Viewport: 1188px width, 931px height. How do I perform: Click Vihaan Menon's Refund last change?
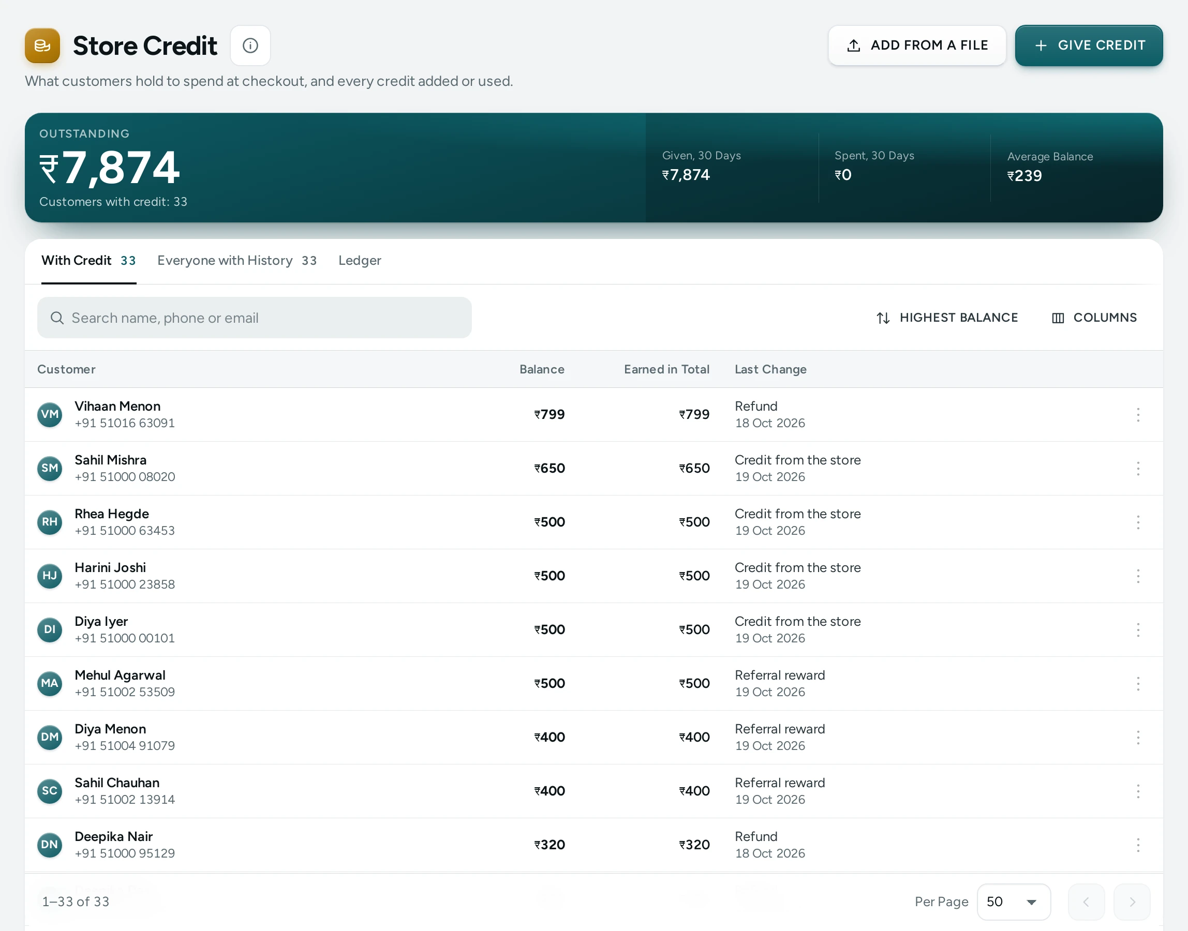pyautogui.click(x=756, y=406)
